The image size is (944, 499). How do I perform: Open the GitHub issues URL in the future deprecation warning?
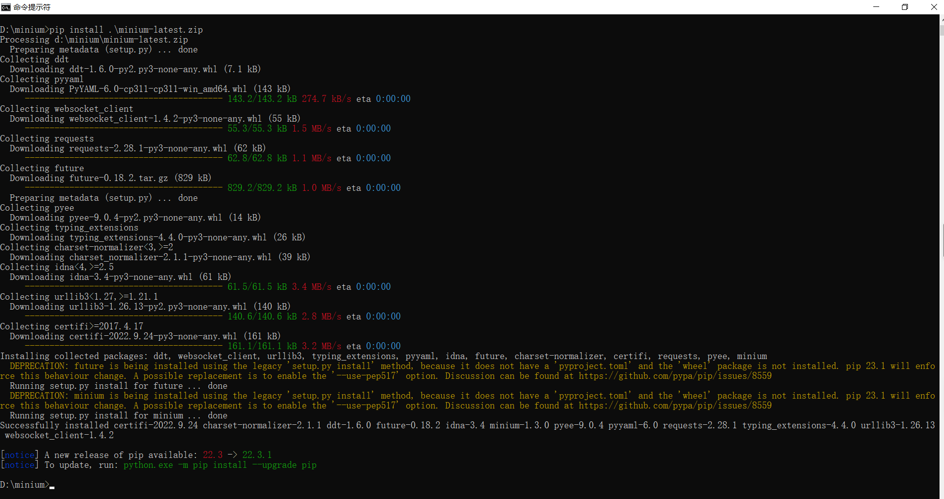click(x=675, y=376)
